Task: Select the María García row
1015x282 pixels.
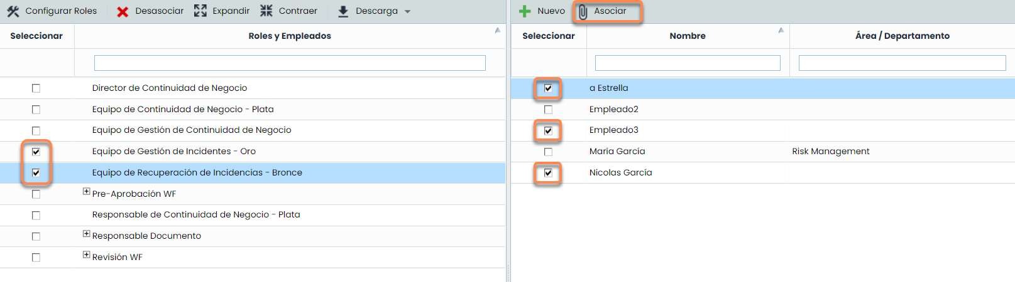Action: coord(617,152)
